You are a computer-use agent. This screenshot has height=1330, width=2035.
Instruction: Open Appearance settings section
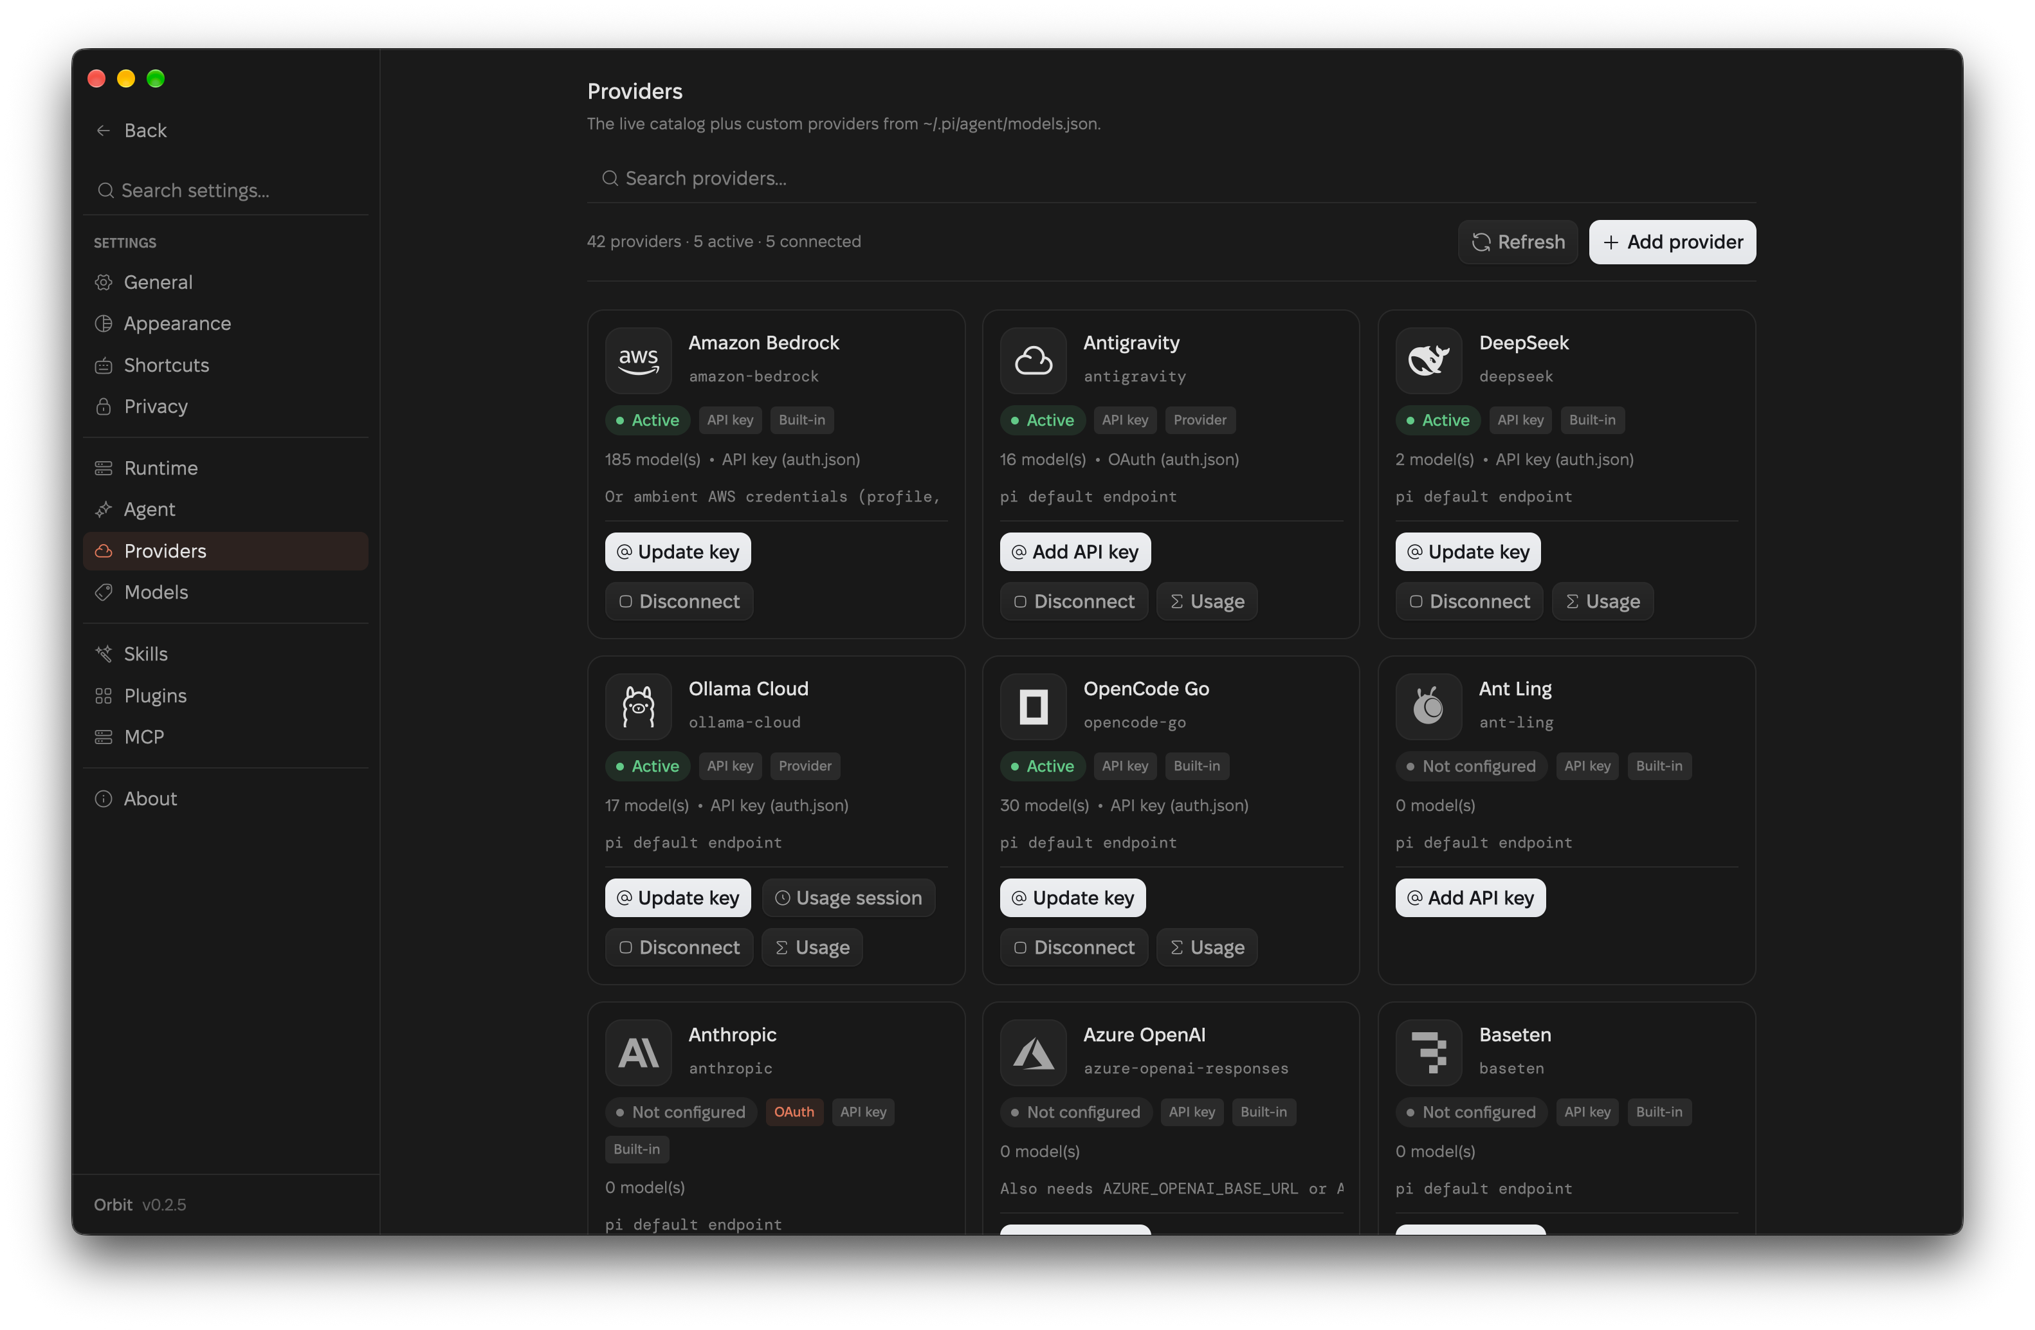pos(226,323)
